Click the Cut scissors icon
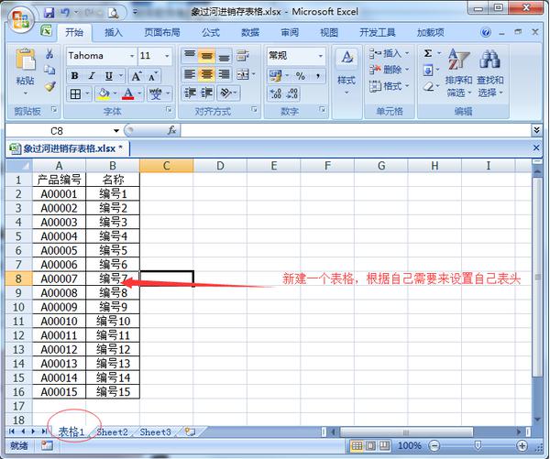Image resolution: width=550 pixels, height=459 pixels. coord(49,54)
